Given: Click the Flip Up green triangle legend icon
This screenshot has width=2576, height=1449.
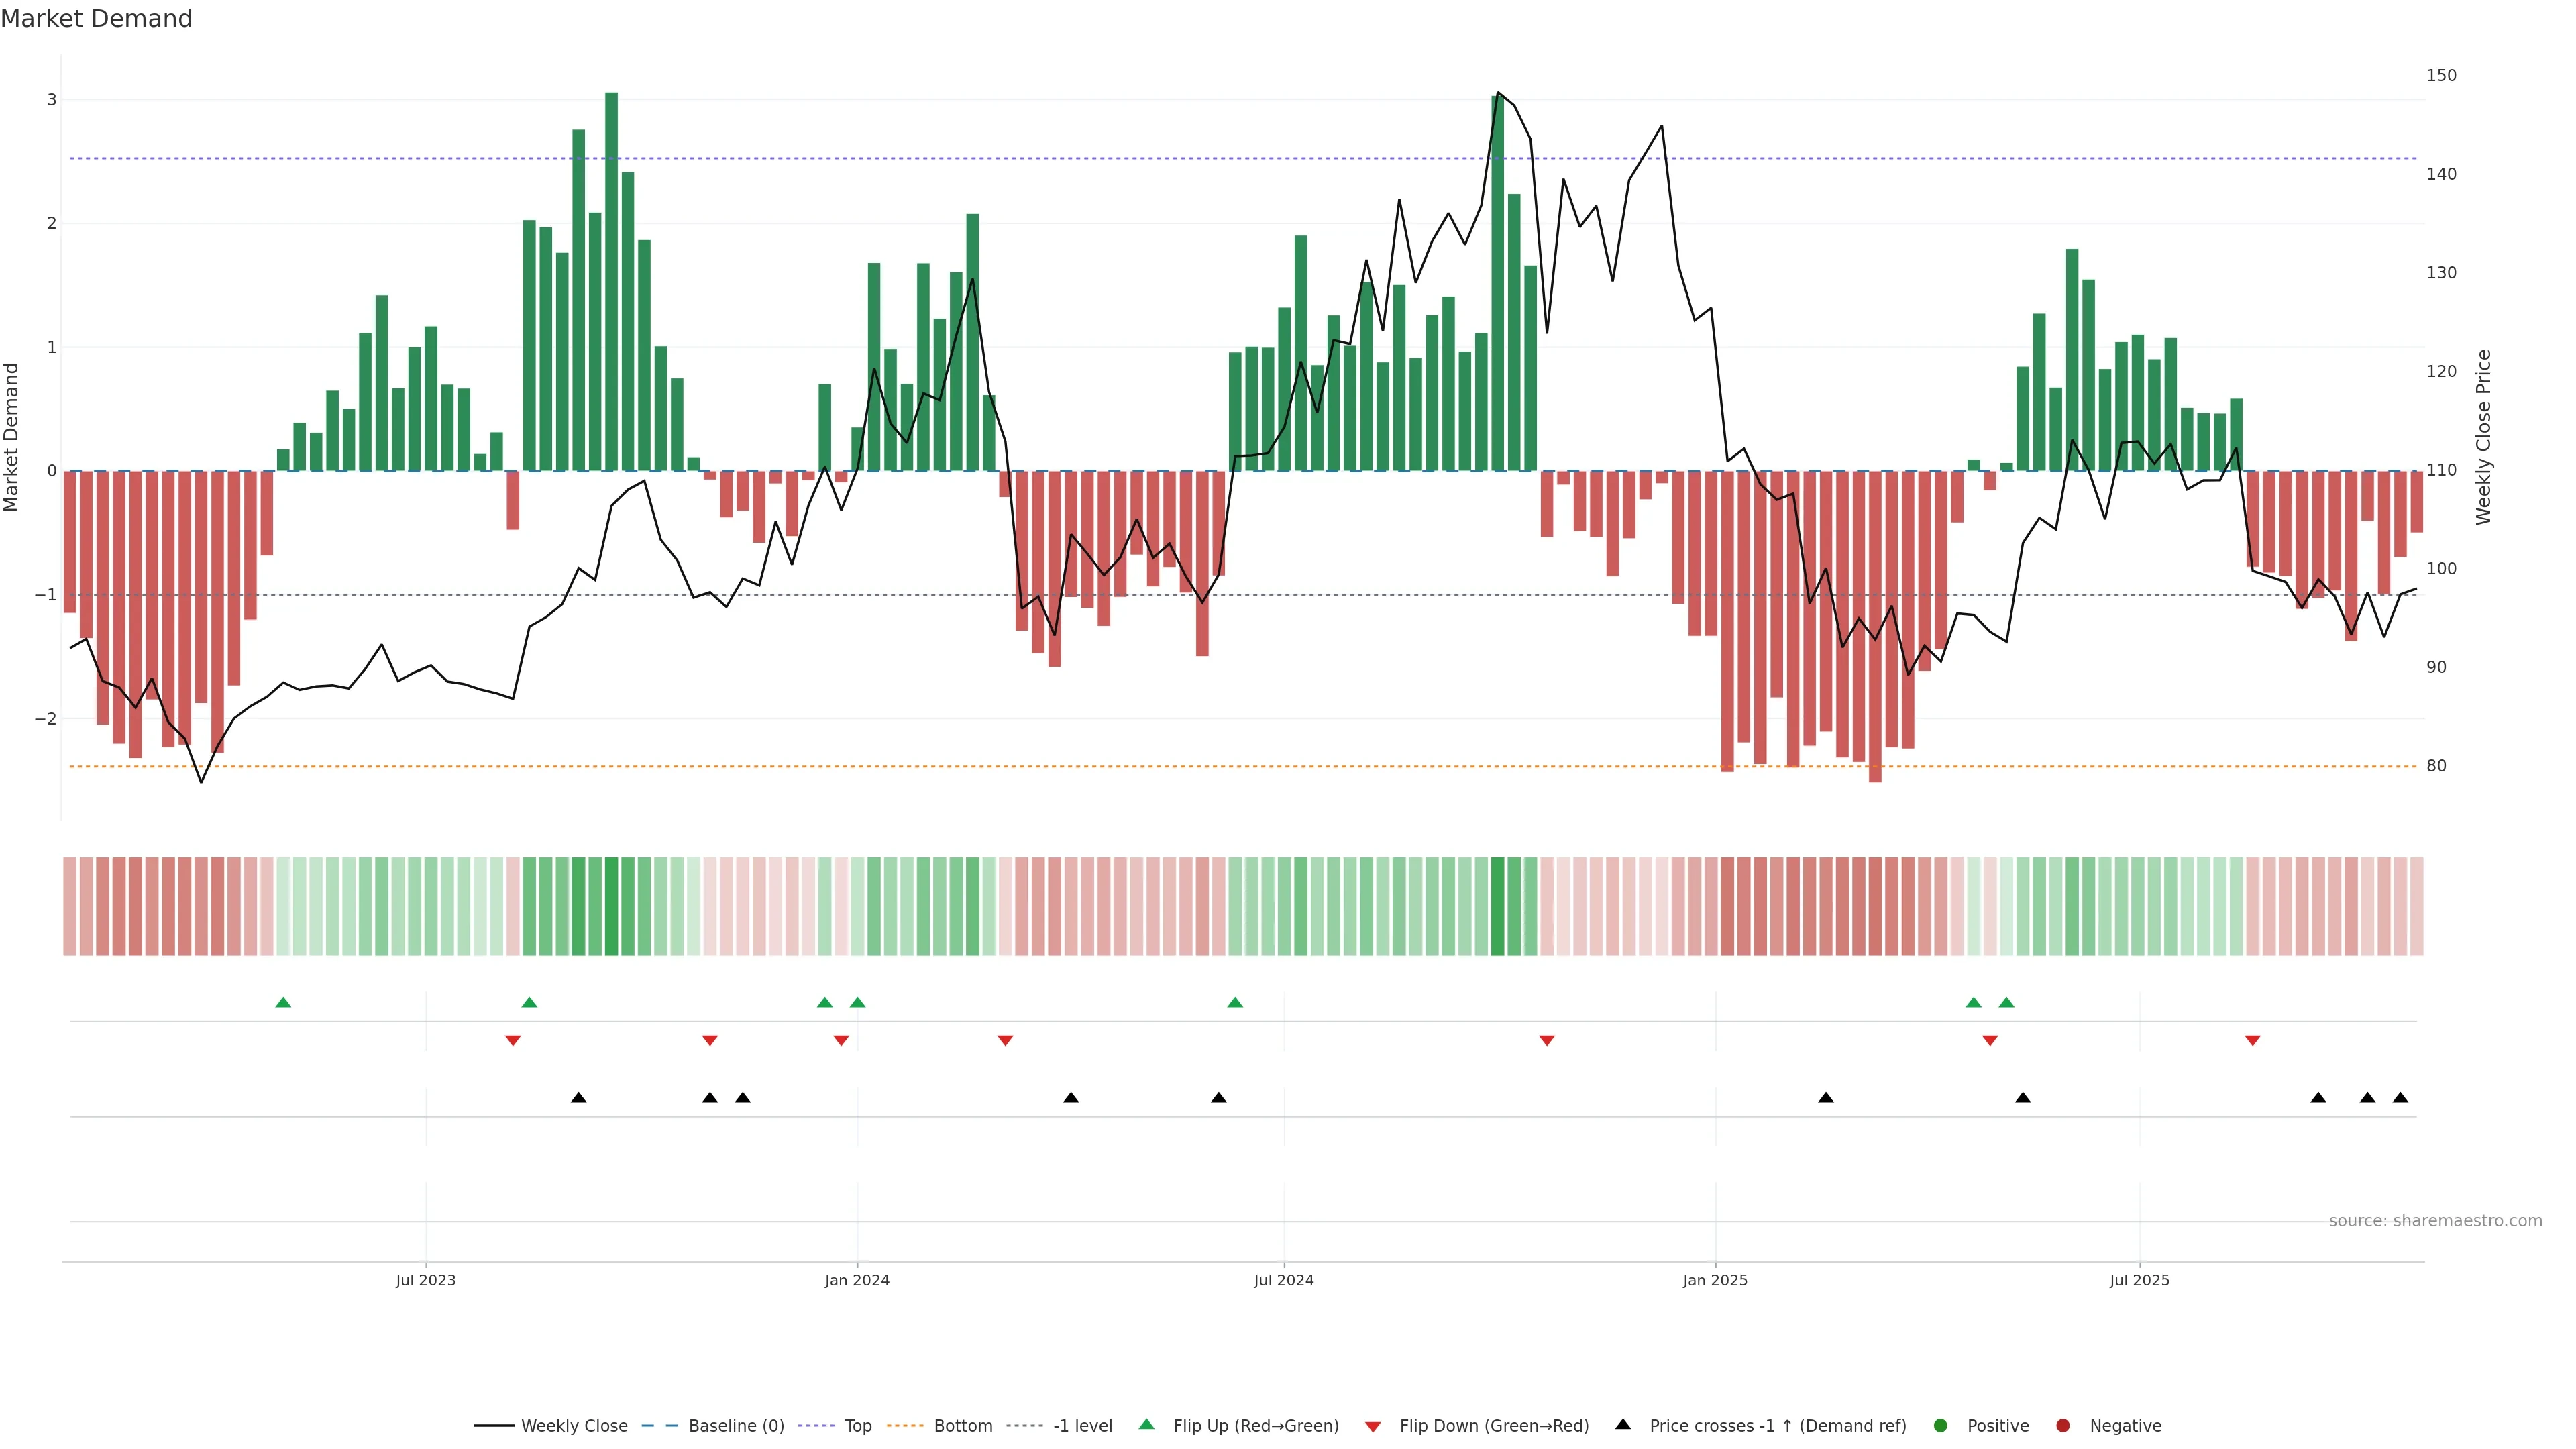Looking at the screenshot, I should coord(1147,1425).
